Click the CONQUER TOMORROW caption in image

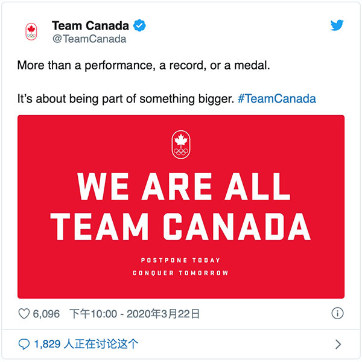tap(180, 273)
